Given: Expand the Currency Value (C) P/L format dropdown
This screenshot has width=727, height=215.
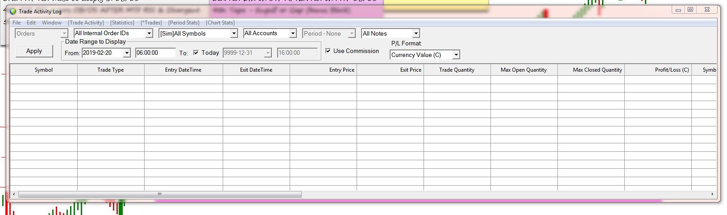Looking at the screenshot, I should (456, 55).
